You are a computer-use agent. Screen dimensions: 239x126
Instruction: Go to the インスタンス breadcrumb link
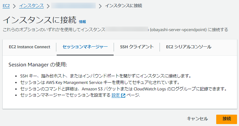point(31,6)
